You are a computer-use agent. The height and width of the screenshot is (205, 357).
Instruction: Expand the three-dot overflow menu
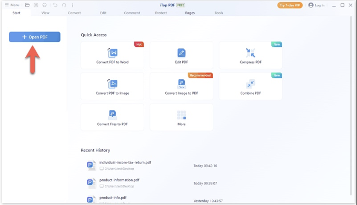tap(73, 5)
